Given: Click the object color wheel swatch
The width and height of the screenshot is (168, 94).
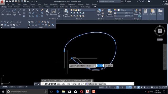Looking at the screenshot, I should [x=115, y=10].
